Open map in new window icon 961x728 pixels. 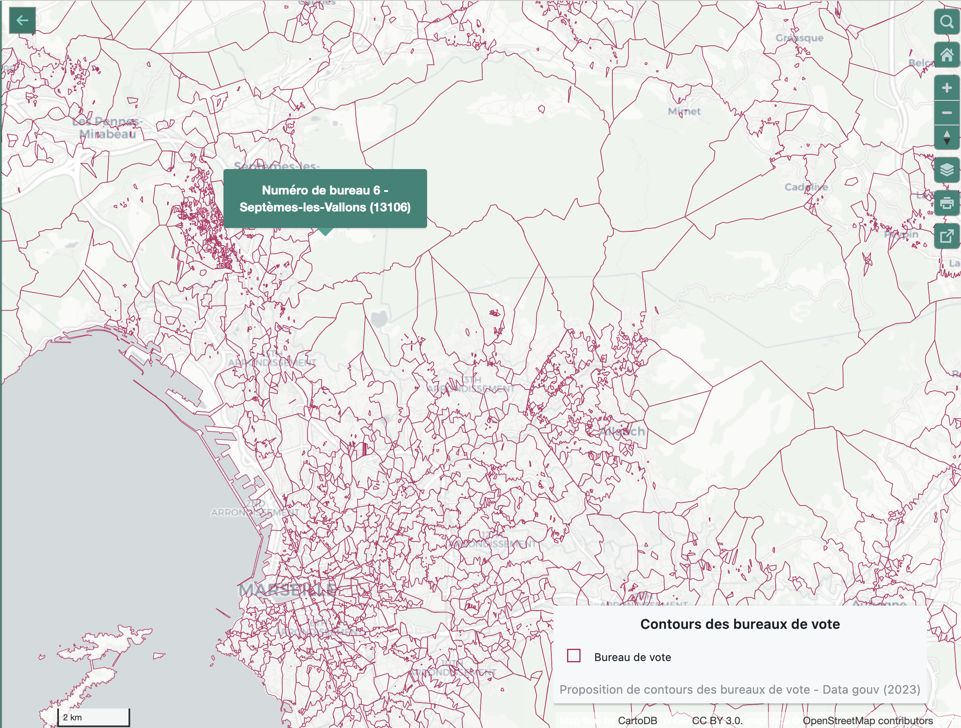pos(946,236)
